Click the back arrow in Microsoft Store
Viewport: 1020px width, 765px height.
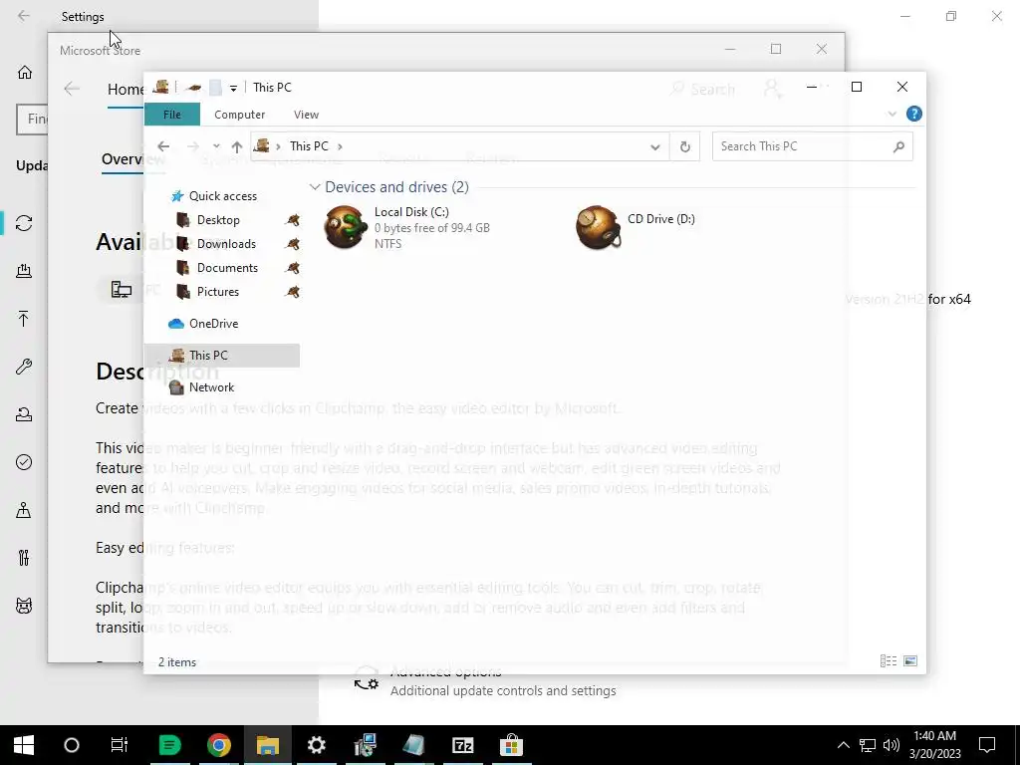pos(72,89)
